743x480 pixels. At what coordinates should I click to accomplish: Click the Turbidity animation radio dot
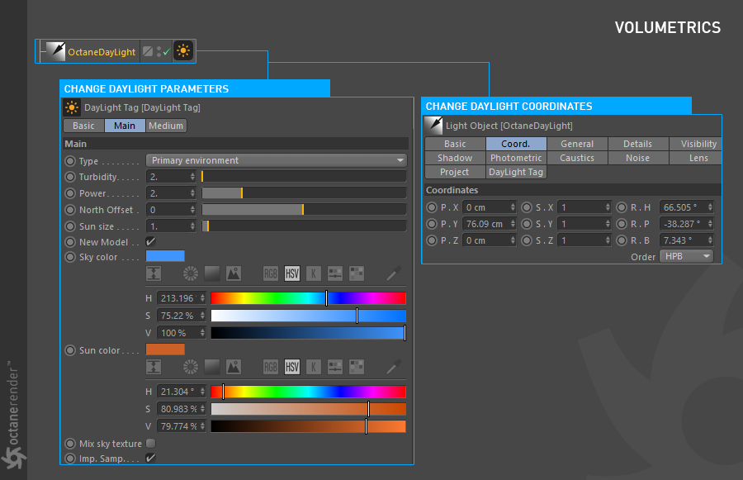point(70,177)
